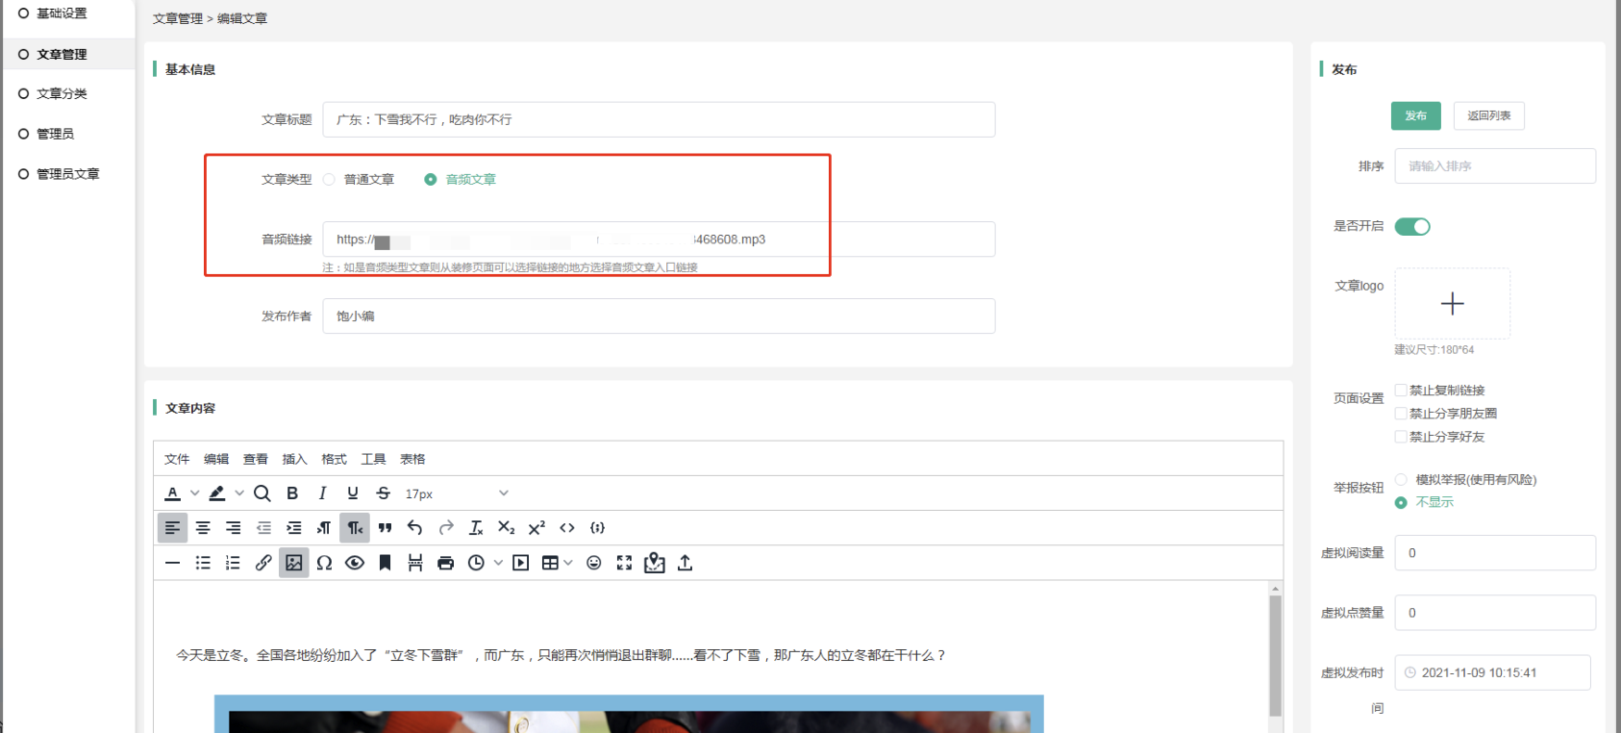Create a bulleted list
1621x733 pixels.
(203, 563)
